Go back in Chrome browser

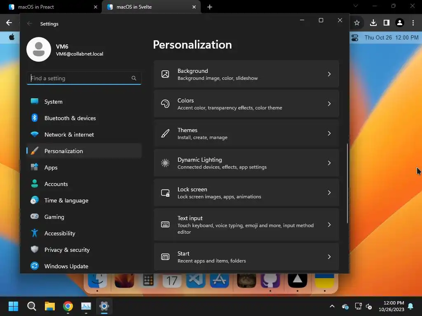(9, 23)
